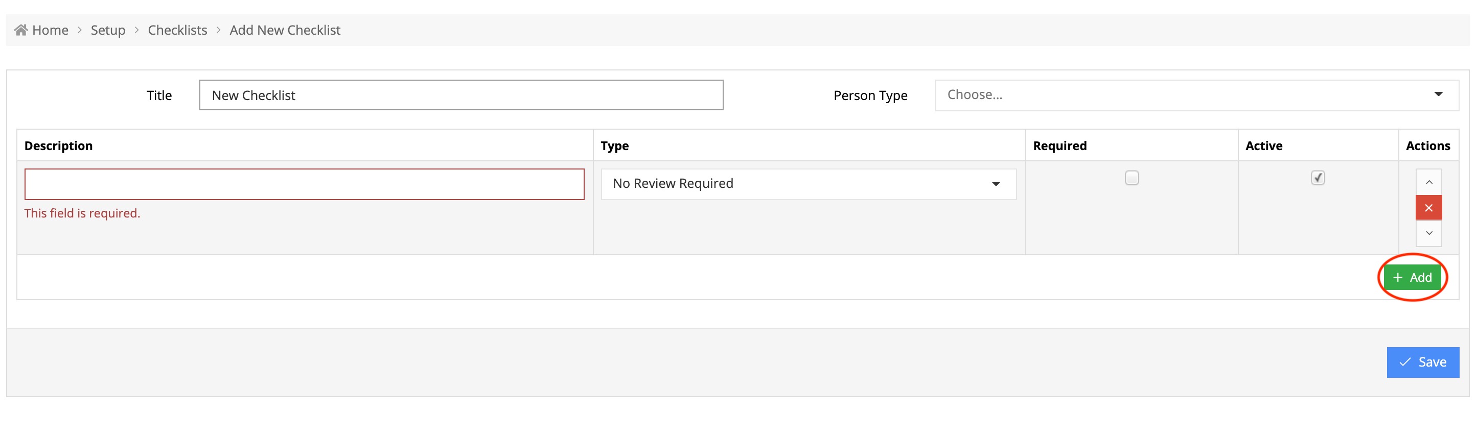Click Add New Checklist breadcrumb

(x=285, y=30)
